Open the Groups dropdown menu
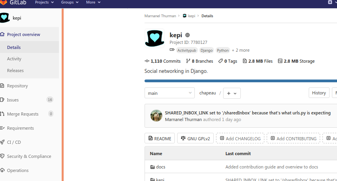This screenshot has width=337, height=181. point(70,2)
